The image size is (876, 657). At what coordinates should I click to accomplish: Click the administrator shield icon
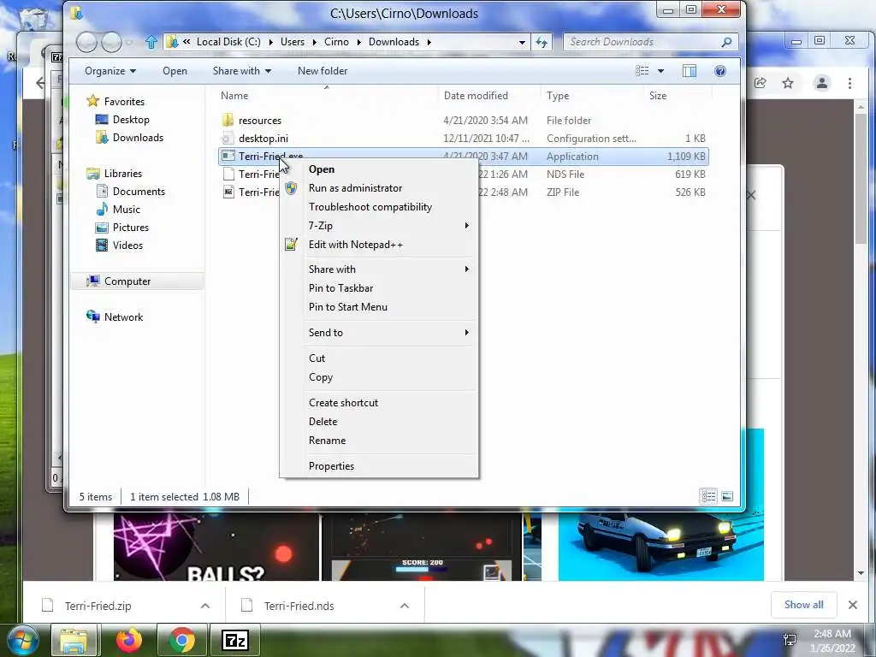point(291,188)
